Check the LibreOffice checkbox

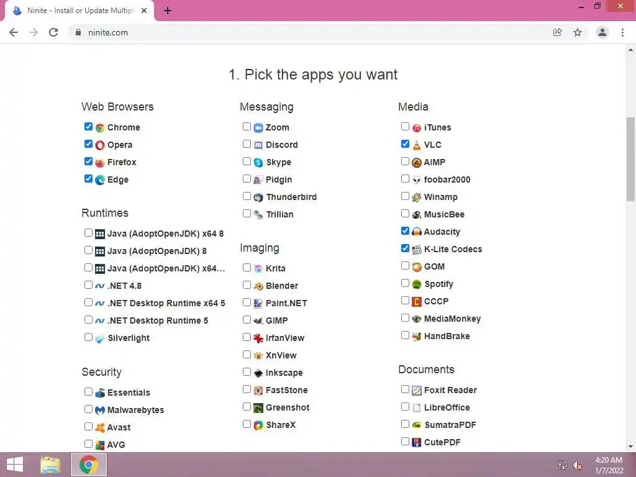[405, 406]
